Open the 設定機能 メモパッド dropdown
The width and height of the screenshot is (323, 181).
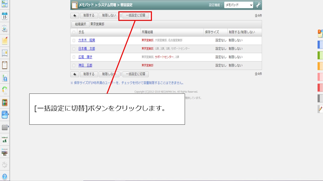click(238, 5)
